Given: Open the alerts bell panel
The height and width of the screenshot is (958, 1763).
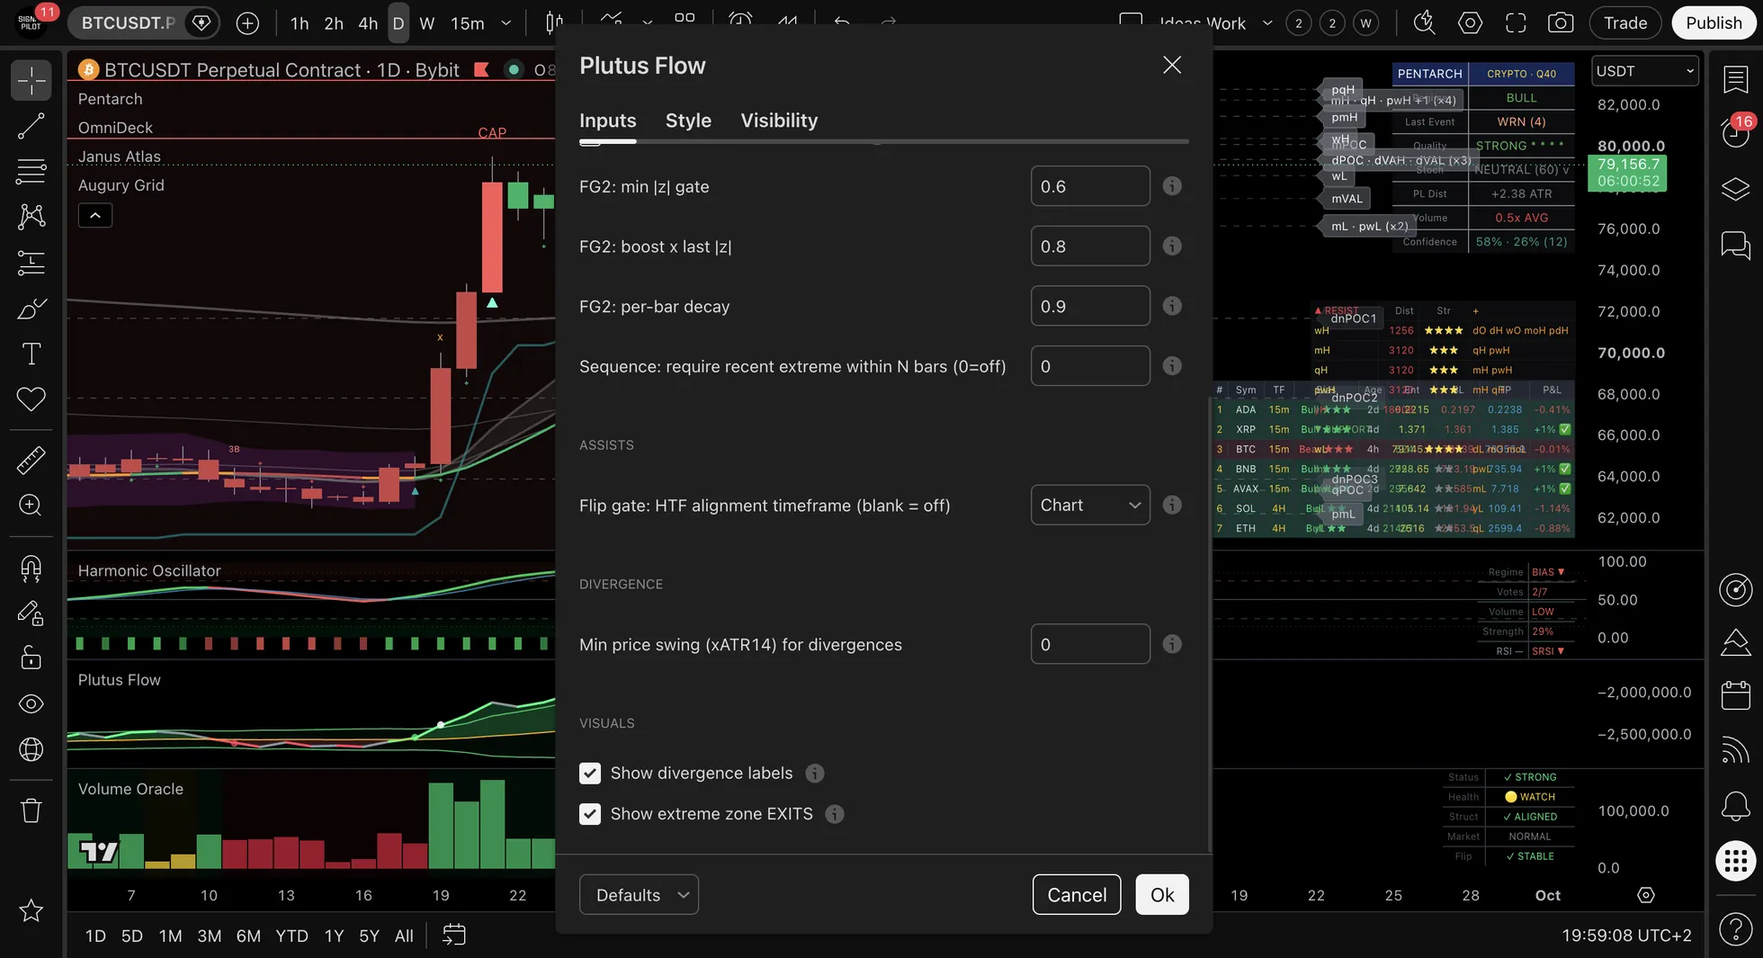Looking at the screenshot, I should [1735, 806].
